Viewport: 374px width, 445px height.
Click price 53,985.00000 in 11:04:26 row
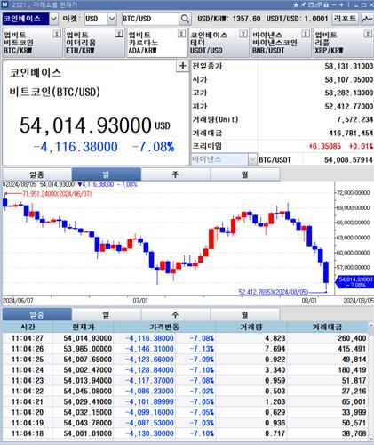88,349
